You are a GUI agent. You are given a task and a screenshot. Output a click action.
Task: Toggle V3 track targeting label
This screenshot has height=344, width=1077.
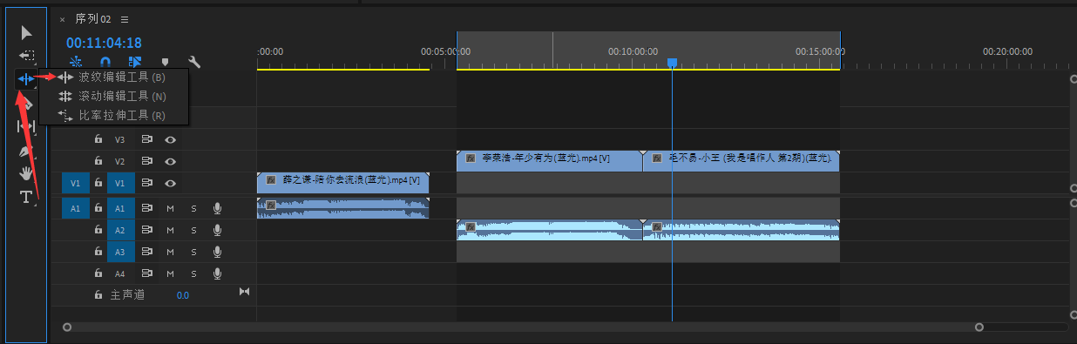120,139
